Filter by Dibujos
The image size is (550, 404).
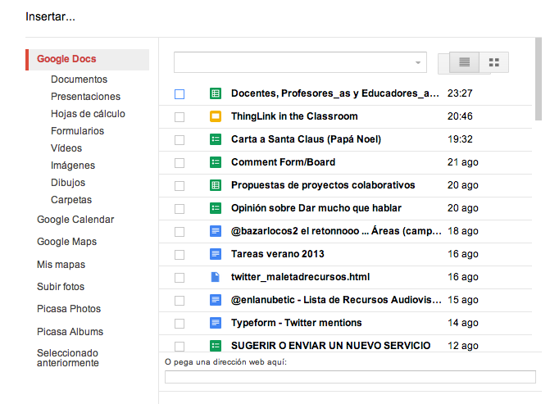click(x=68, y=183)
